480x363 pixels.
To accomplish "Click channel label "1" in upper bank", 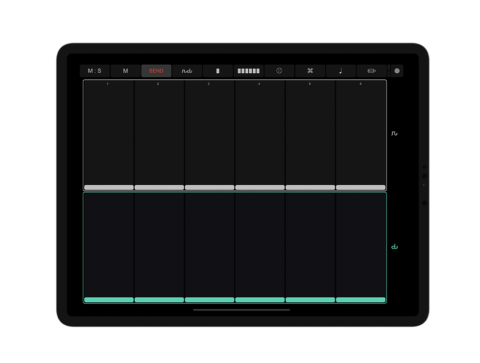I will point(107,84).
